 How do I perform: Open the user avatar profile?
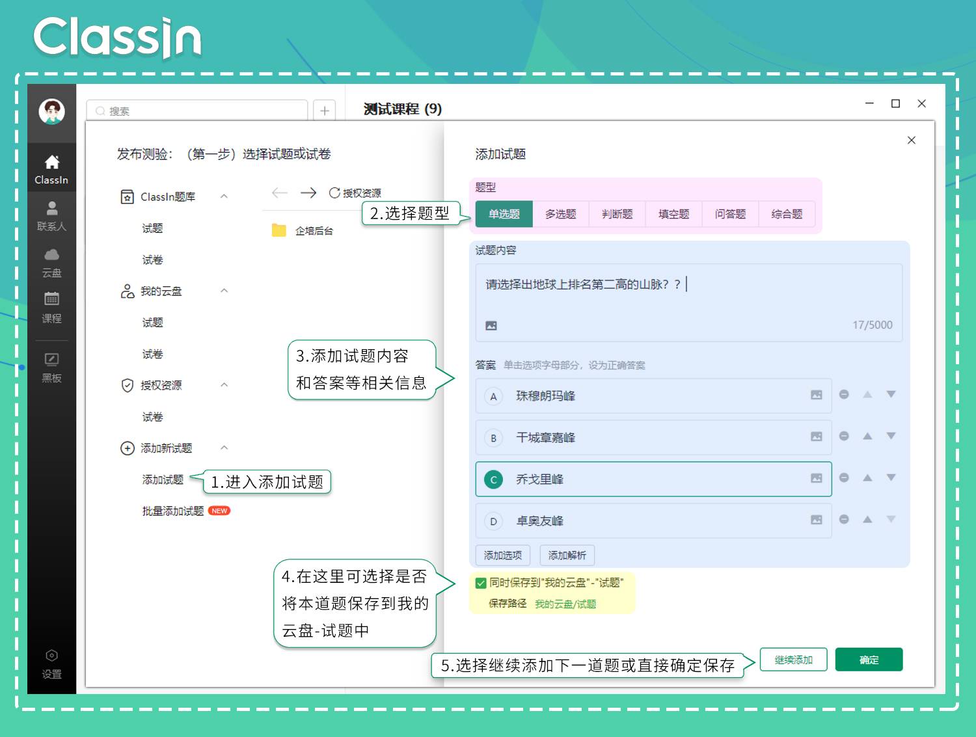pos(51,111)
